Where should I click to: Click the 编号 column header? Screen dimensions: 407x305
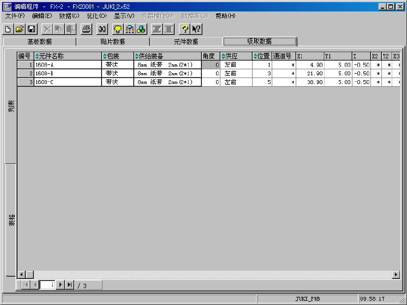click(26, 56)
